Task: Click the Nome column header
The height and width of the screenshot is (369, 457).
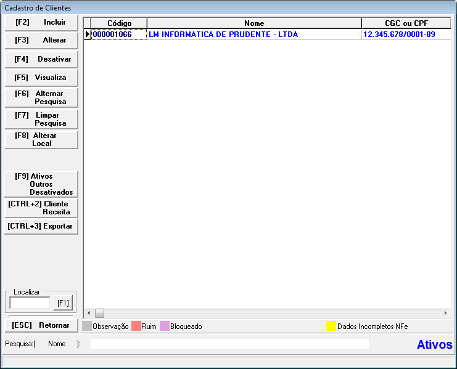Action: pos(254,23)
